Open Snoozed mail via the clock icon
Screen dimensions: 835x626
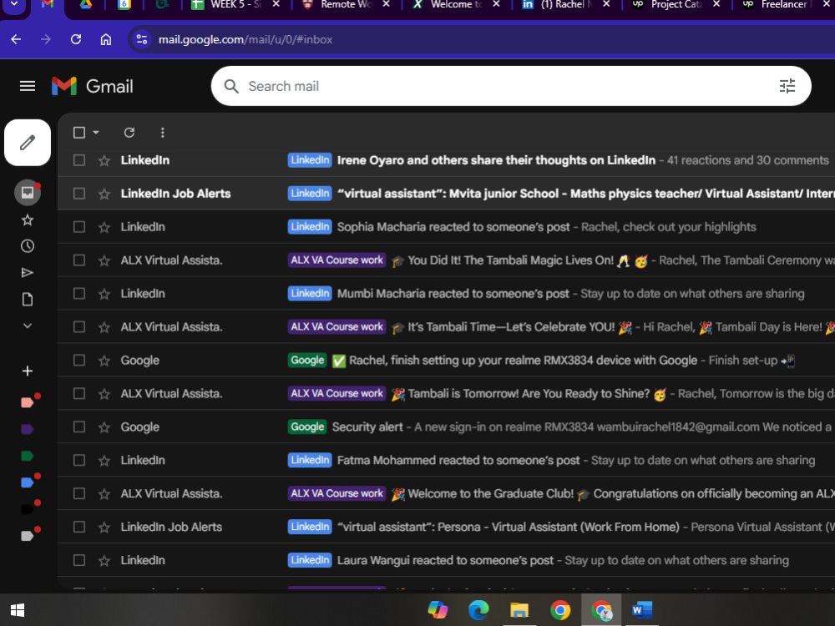point(28,246)
